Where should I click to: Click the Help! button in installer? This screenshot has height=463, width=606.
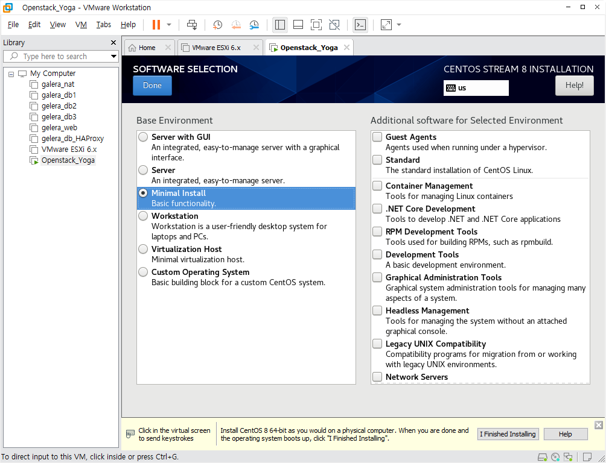click(574, 86)
